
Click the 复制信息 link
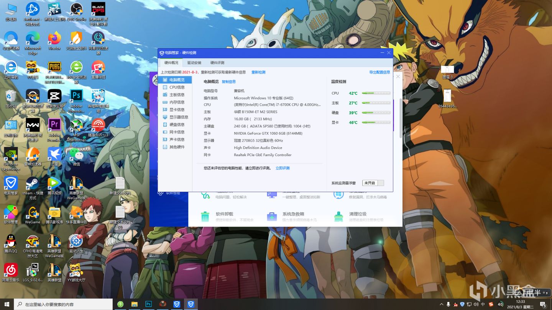pyautogui.click(x=229, y=82)
